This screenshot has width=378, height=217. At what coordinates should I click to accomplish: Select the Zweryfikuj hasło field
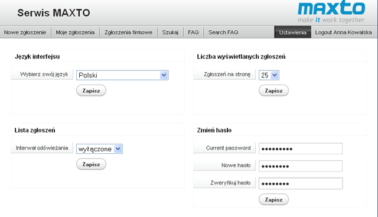(x=301, y=183)
